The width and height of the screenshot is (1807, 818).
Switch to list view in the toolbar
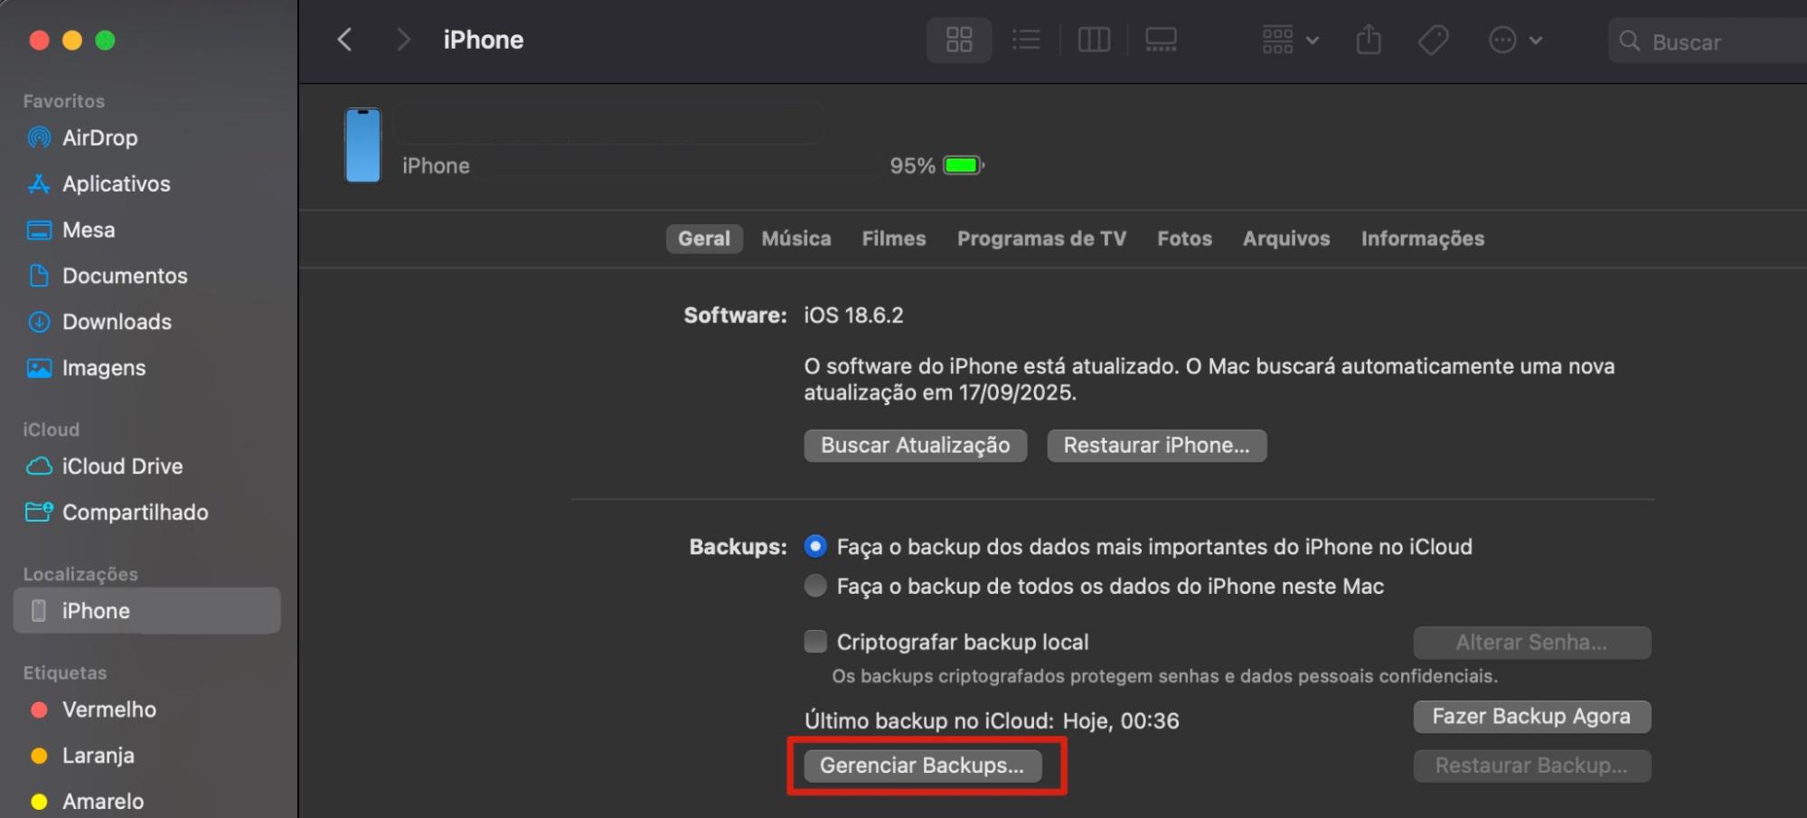point(1026,40)
